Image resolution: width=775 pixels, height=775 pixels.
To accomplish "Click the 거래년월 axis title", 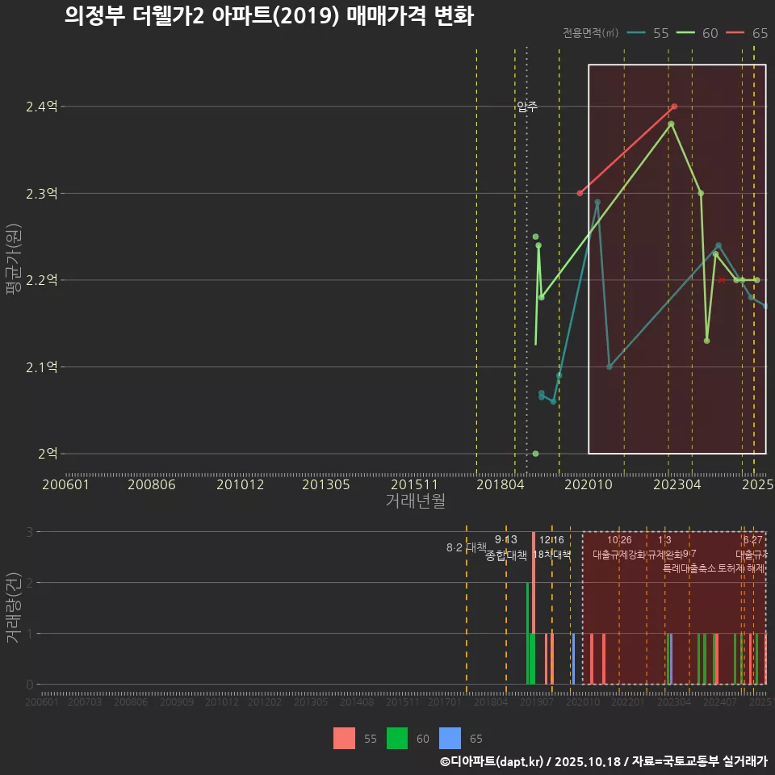I will tap(413, 501).
